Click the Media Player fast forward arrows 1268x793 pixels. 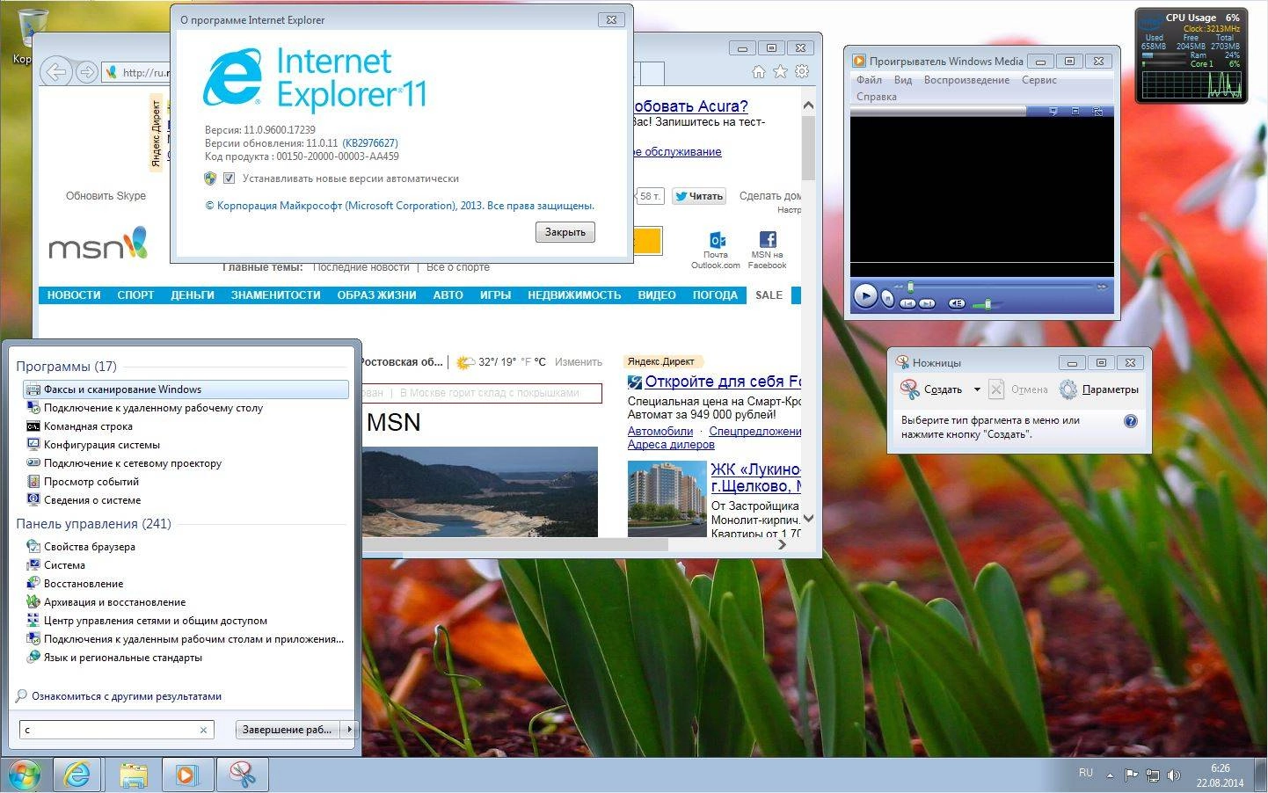click(1102, 287)
